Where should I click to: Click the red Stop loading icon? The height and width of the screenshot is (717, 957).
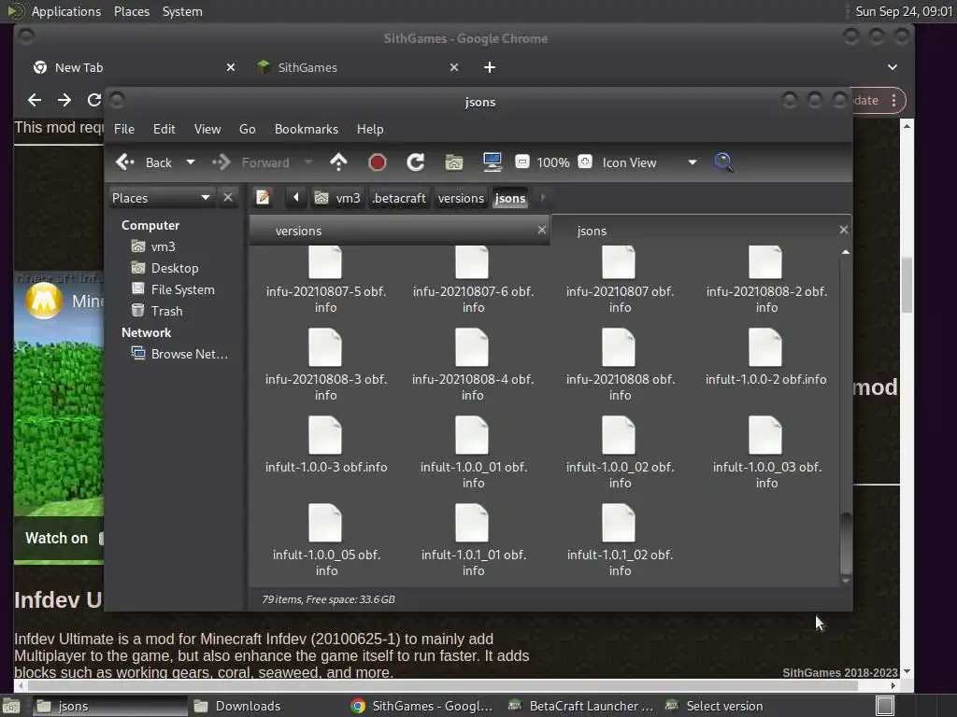tap(378, 162)
